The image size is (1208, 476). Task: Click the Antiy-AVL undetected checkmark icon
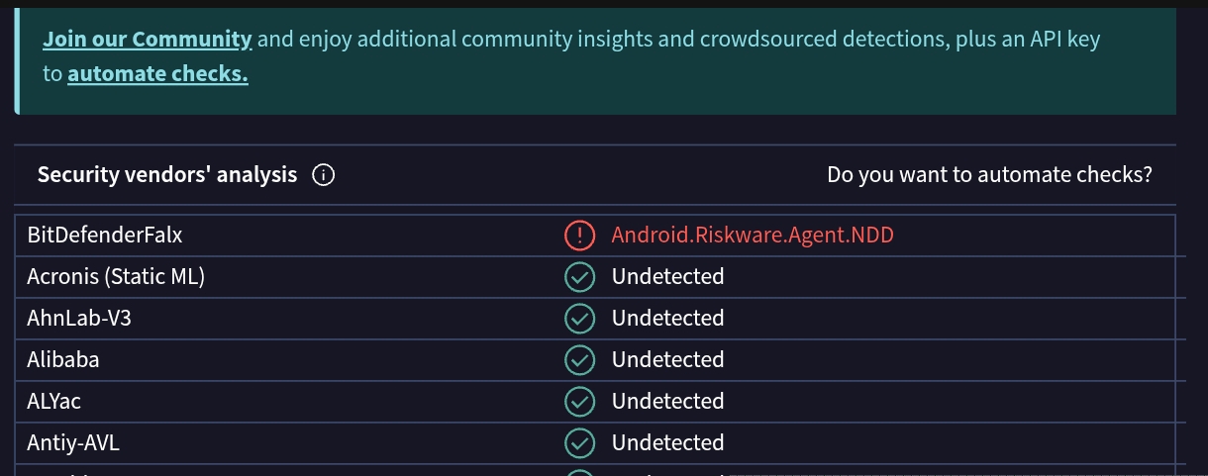pos(579,443)
